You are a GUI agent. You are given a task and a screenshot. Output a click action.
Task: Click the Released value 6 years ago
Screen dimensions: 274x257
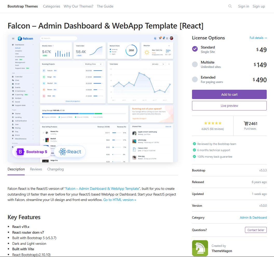[259, 182]
